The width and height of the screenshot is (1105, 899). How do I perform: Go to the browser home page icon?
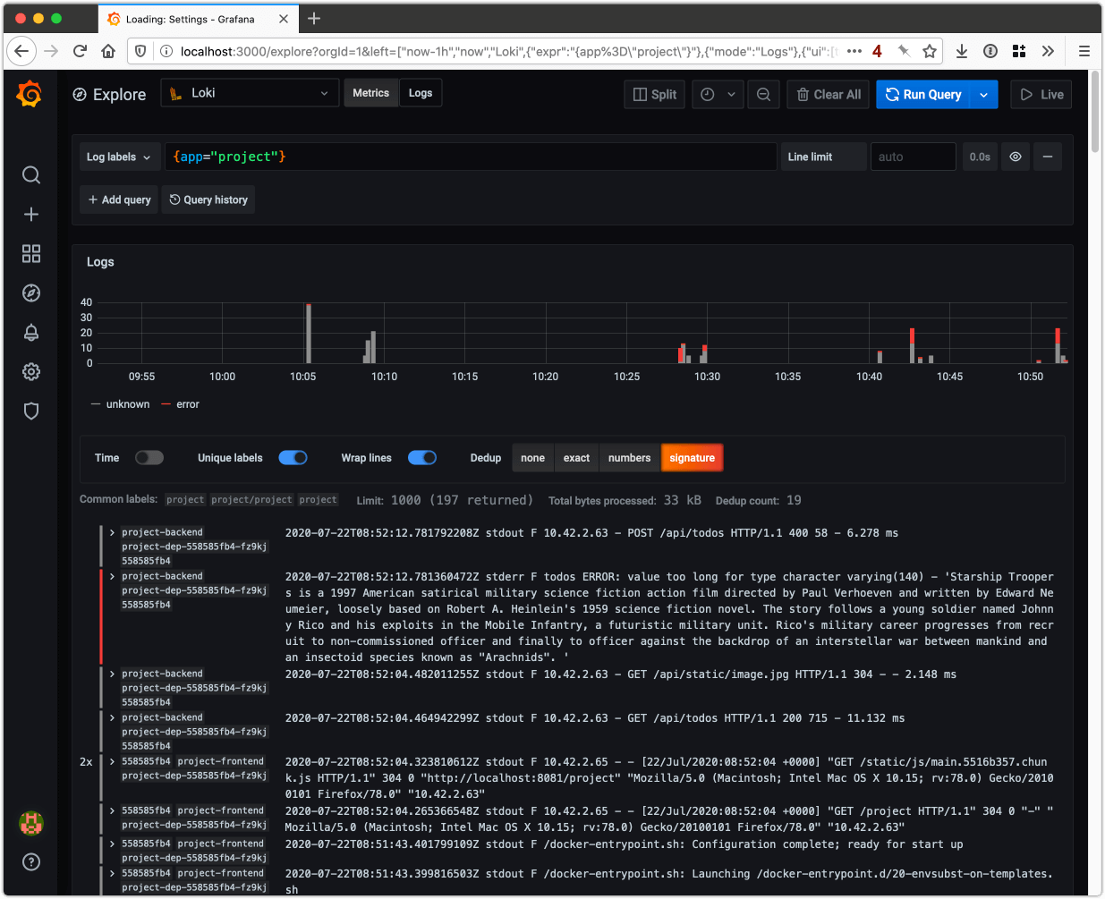pyautogui.click(x=108, y=51)
